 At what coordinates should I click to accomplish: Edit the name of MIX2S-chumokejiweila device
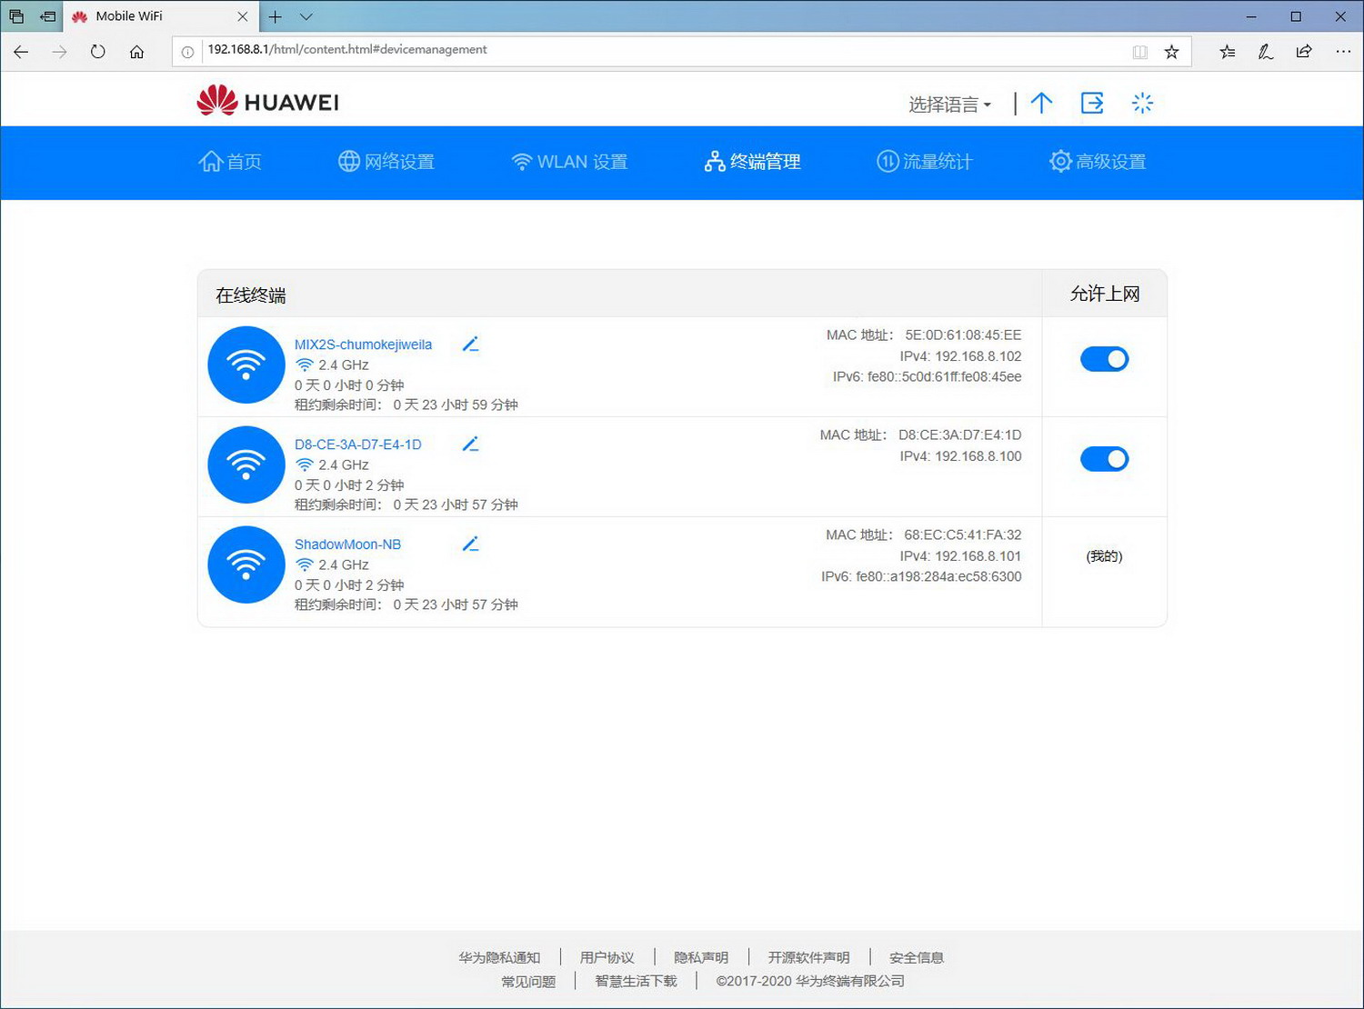click(x=471, y=344)
